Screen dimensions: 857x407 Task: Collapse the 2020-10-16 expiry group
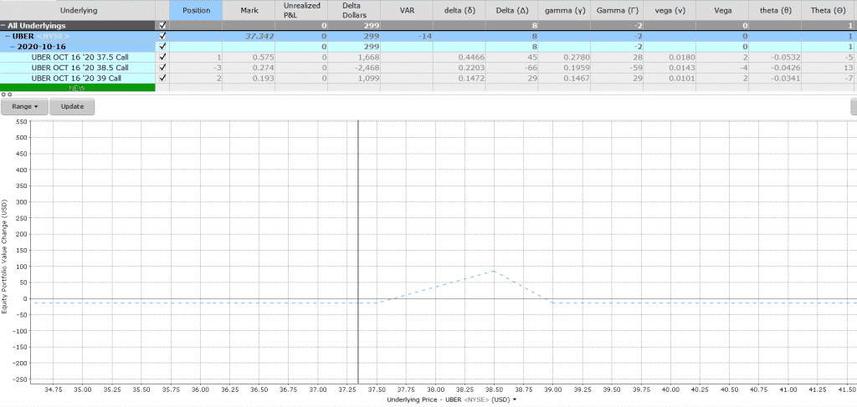[x=12, y=47]
